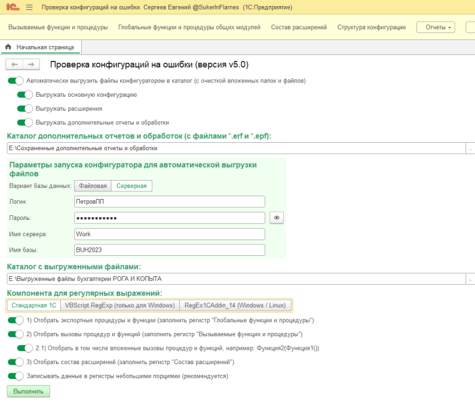Go forward with the right arrow button
This screenshot has height=406, width=475.
pyautogui.click(x=31, y=64)
